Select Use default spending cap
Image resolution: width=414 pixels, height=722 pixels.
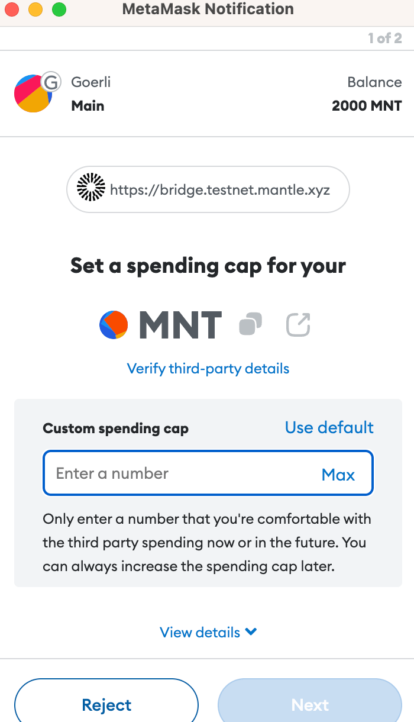329,427
